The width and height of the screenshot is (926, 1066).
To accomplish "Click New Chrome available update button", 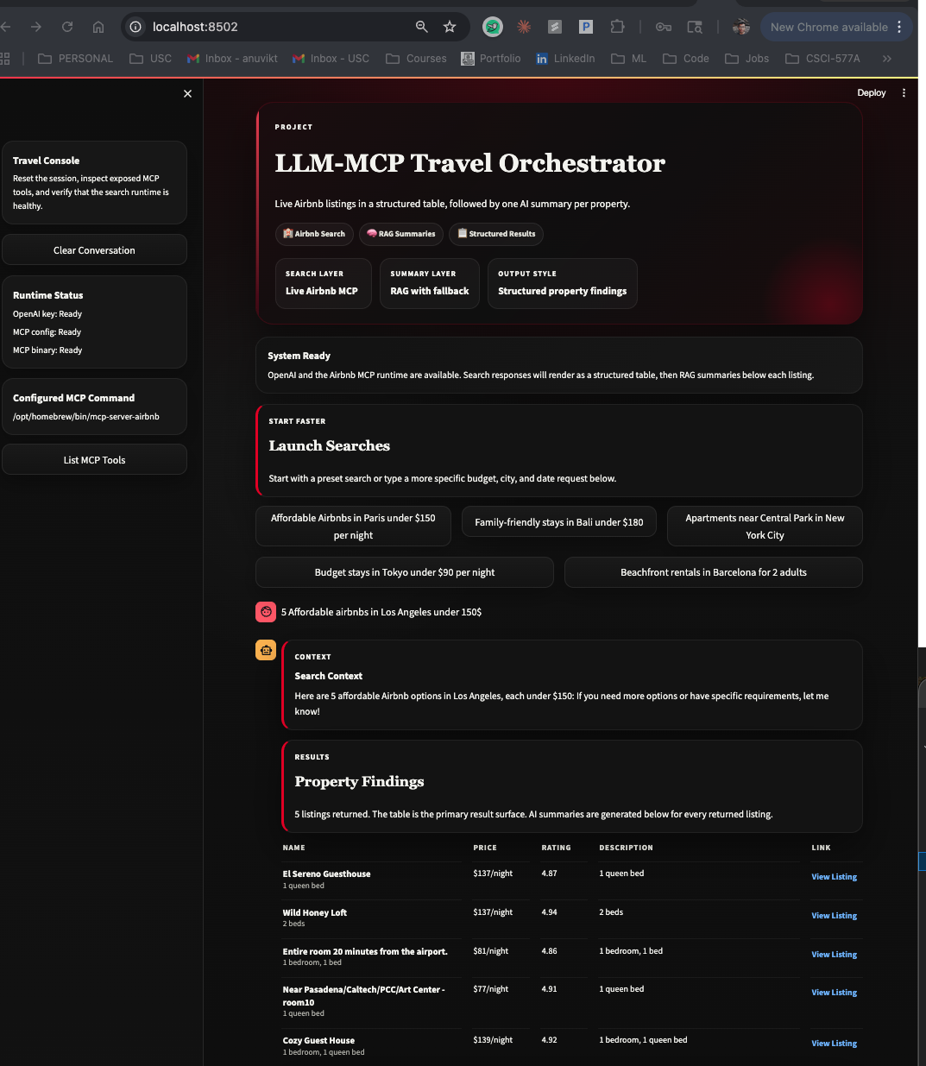I will pyautogui.click(x=828, y=27).
